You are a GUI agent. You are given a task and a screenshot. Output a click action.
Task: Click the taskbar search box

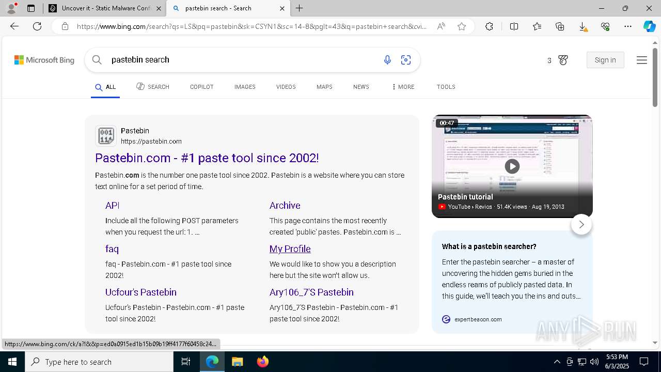click(x=99, y=362)
